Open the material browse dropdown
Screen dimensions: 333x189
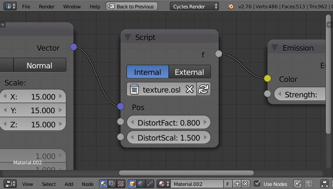pos(164,184)
